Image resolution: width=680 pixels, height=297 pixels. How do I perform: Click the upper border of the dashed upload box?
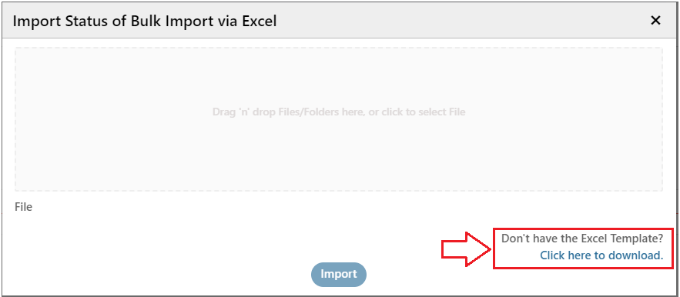(x=339, y=48)
